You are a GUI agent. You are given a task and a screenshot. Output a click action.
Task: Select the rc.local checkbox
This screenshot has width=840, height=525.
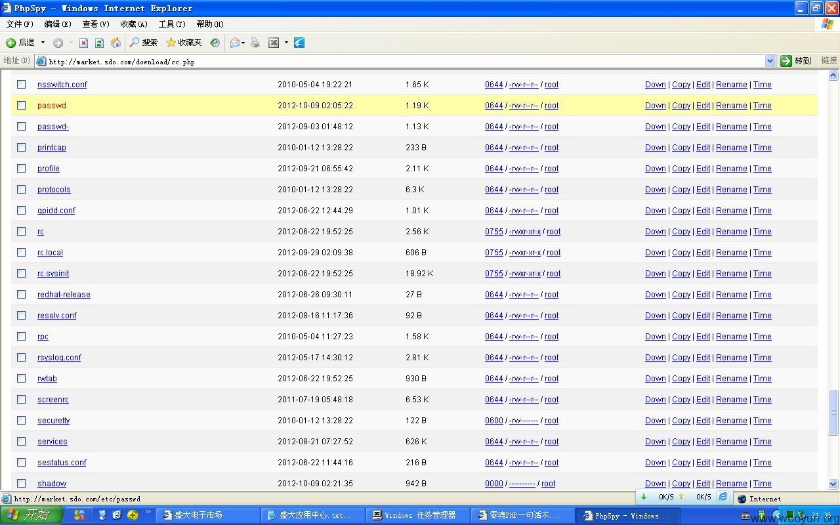point(22,253)
